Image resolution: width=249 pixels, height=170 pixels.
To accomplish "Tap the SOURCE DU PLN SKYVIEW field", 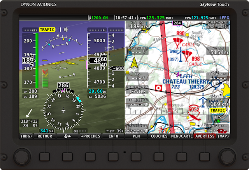I will [x=137, y=90].
